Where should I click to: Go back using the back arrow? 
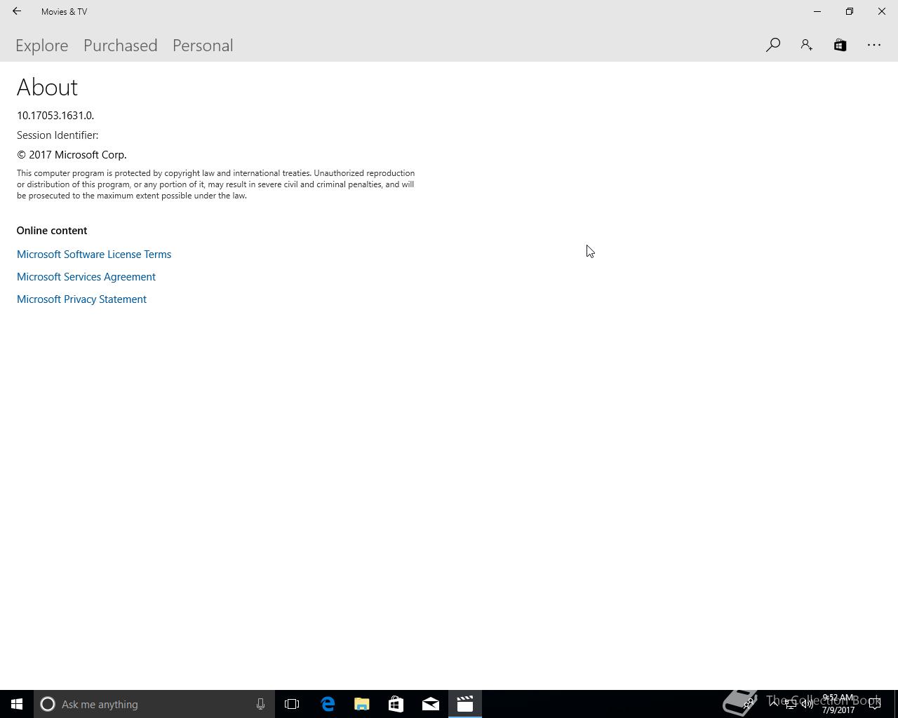(17, 11)
